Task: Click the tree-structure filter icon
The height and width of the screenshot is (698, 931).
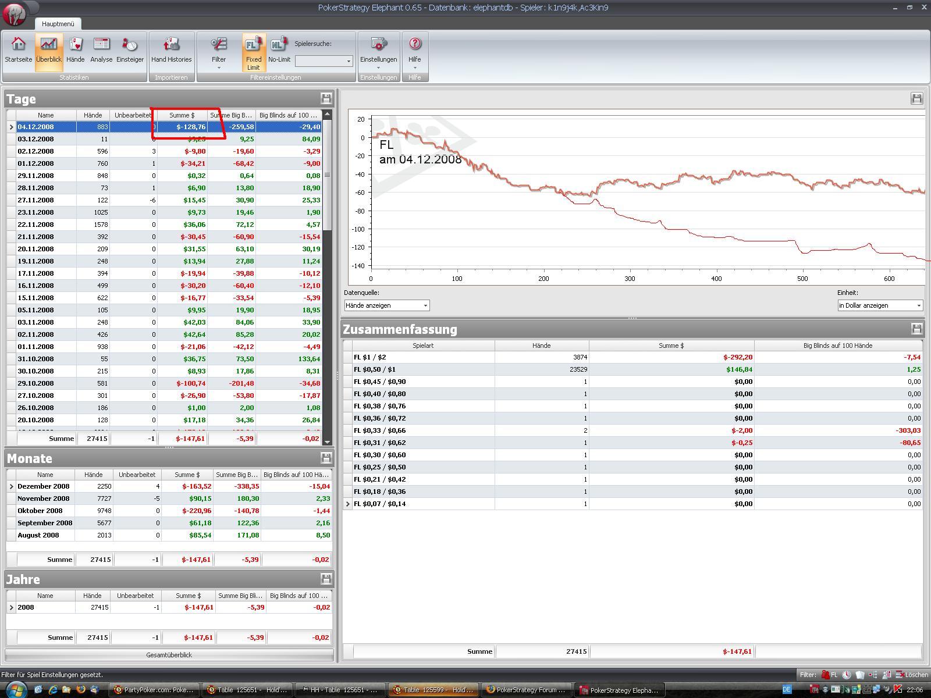Action: point(873,675)
